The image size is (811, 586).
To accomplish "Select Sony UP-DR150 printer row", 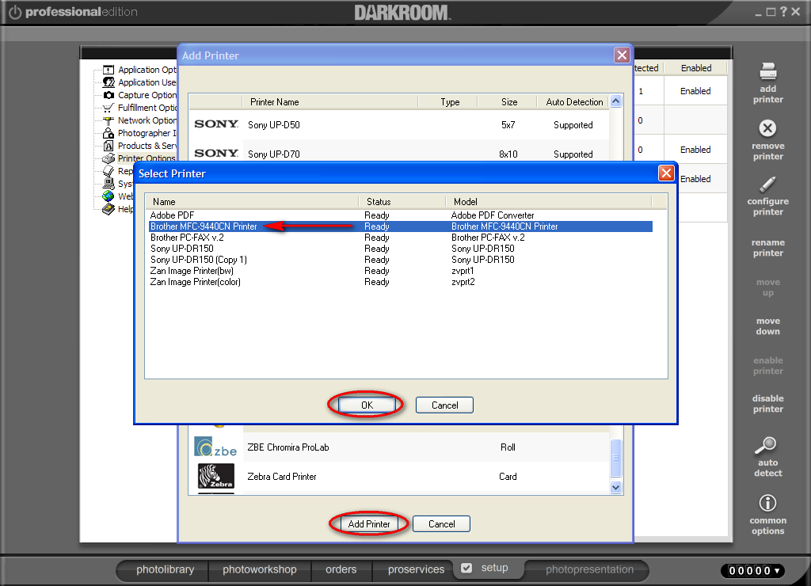I will (400, 249).
